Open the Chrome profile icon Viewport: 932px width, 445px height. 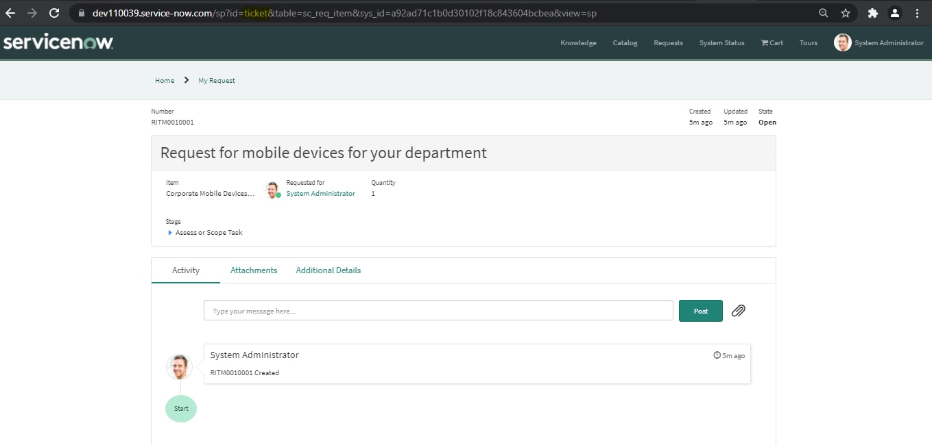click(x=894, y=13)
